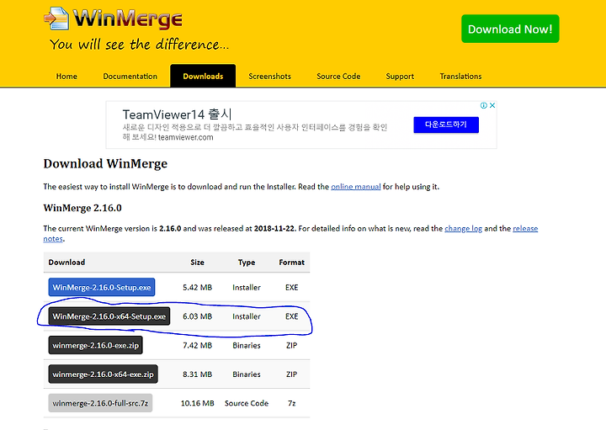Image resolution: width=606 pixels, height=430 pixels.
Task: Click the TeamViewer14 출시 ad headline
Action: click(177, 114)
